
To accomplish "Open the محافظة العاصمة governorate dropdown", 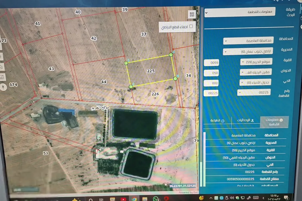I will point(248,41).
